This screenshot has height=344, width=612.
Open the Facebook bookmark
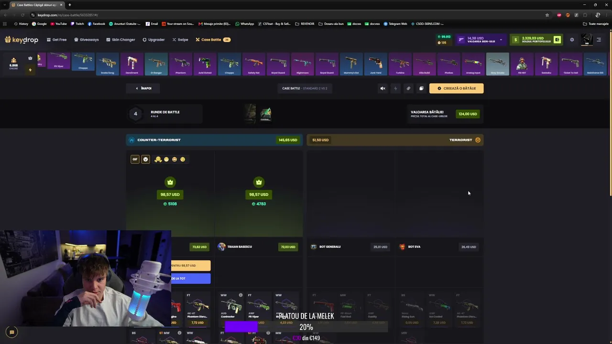[96, 24]
